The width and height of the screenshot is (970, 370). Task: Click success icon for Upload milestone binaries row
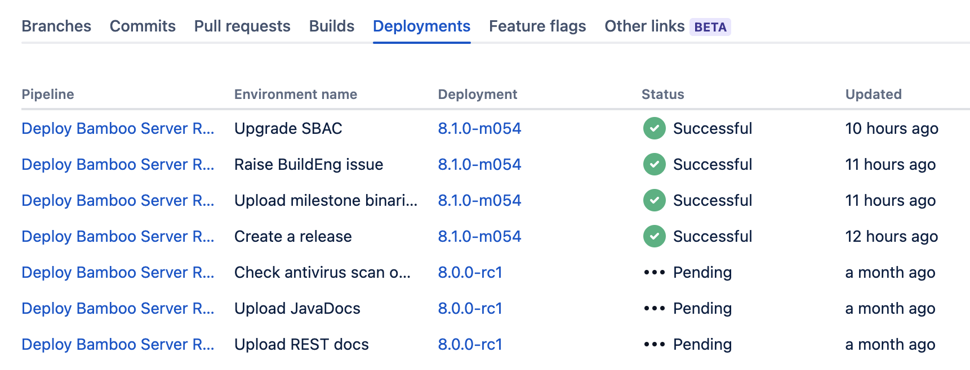[655, 200]
